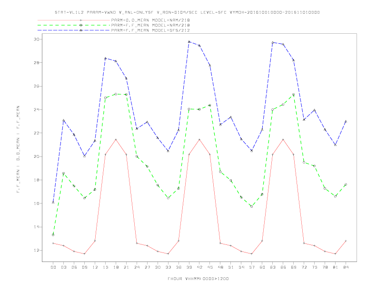Click x-axis forecast hour label 69

click(294, 267)
